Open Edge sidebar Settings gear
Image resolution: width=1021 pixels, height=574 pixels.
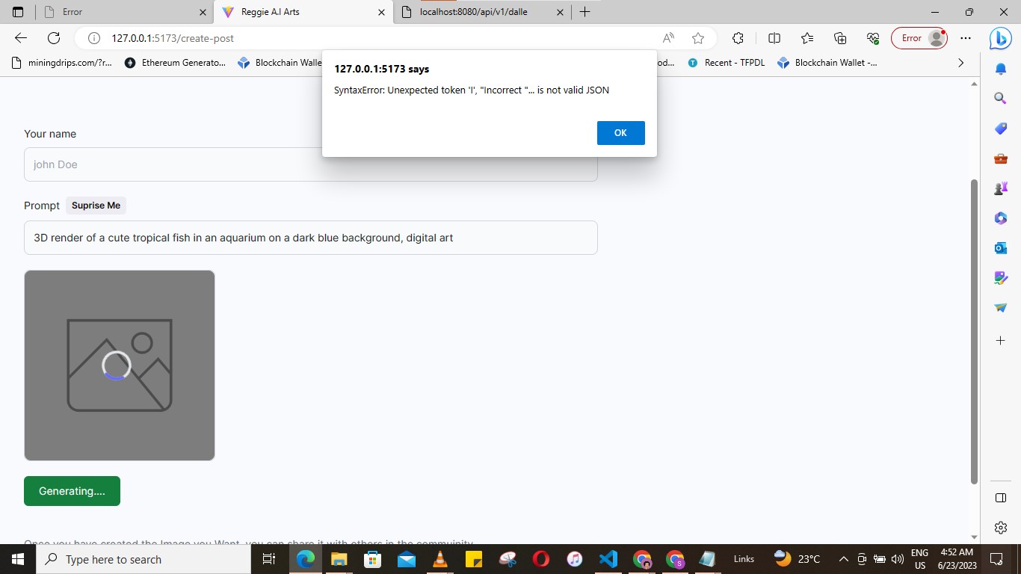[1000, 527]
